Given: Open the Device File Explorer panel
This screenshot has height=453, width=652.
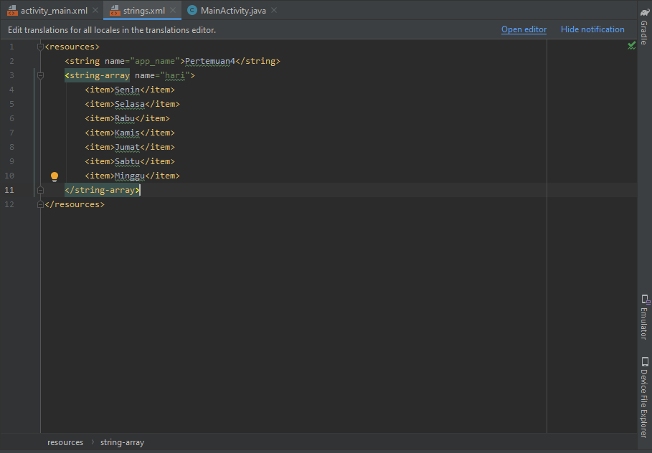Looking at the screenshot, I should pos(645,397).
